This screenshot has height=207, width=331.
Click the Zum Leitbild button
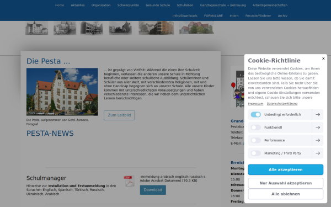119,115
